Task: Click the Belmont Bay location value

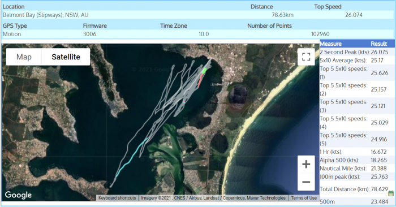Action: 46,15
